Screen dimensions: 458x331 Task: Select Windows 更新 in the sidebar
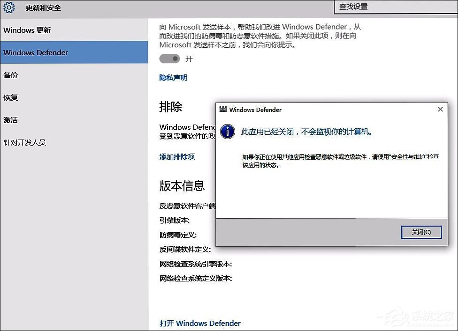point(27,30)
